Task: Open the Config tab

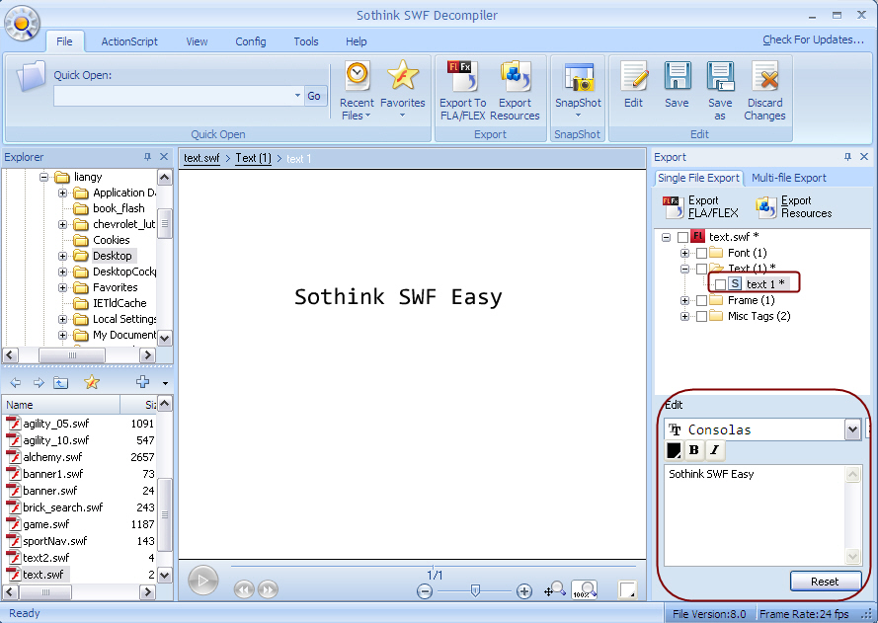Action: point(250,41)
